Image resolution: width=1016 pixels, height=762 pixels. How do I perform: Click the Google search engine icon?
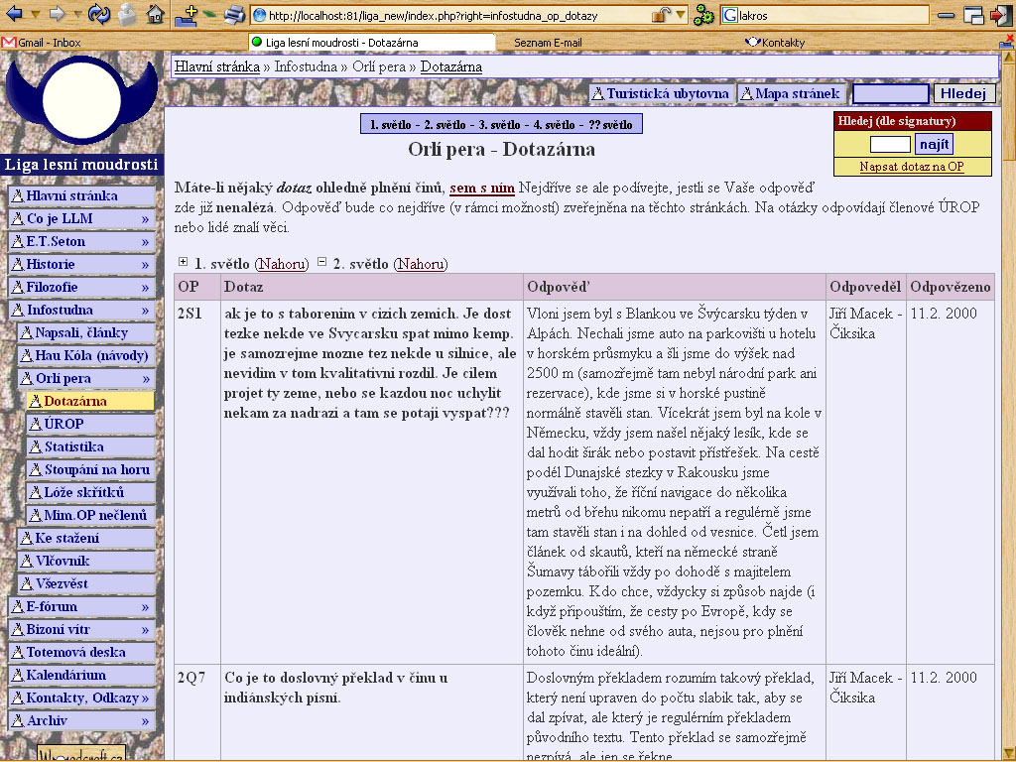point(730,15)
